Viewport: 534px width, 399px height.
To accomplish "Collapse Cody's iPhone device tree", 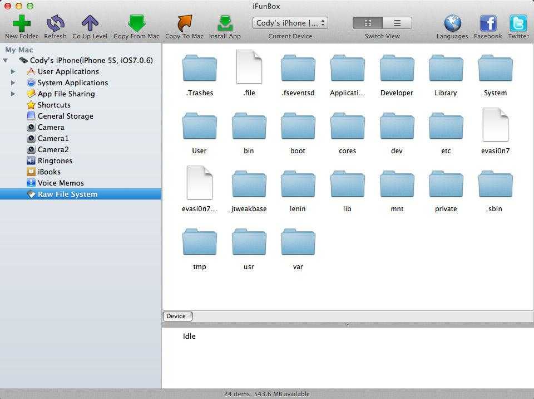I will [6, 60].
